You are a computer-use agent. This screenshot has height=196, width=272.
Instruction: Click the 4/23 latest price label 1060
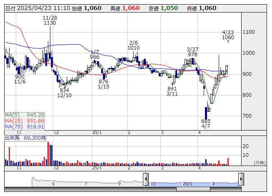click(228, 38)
